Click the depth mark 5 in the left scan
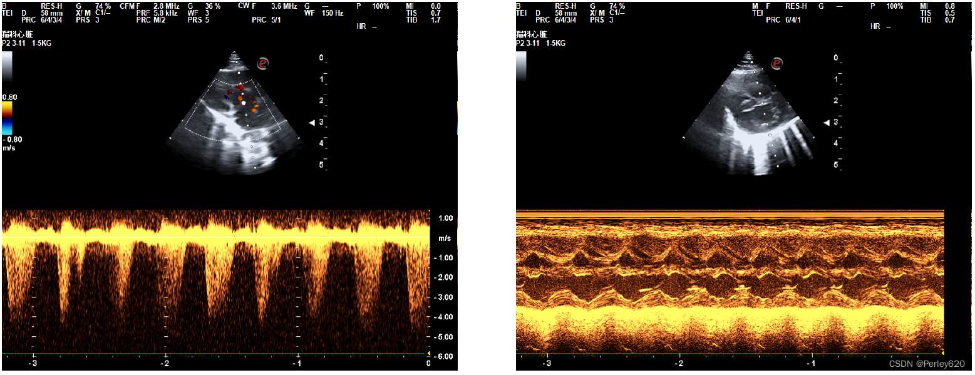The width and height of the screenshot is (975, 375). point(321,165)
